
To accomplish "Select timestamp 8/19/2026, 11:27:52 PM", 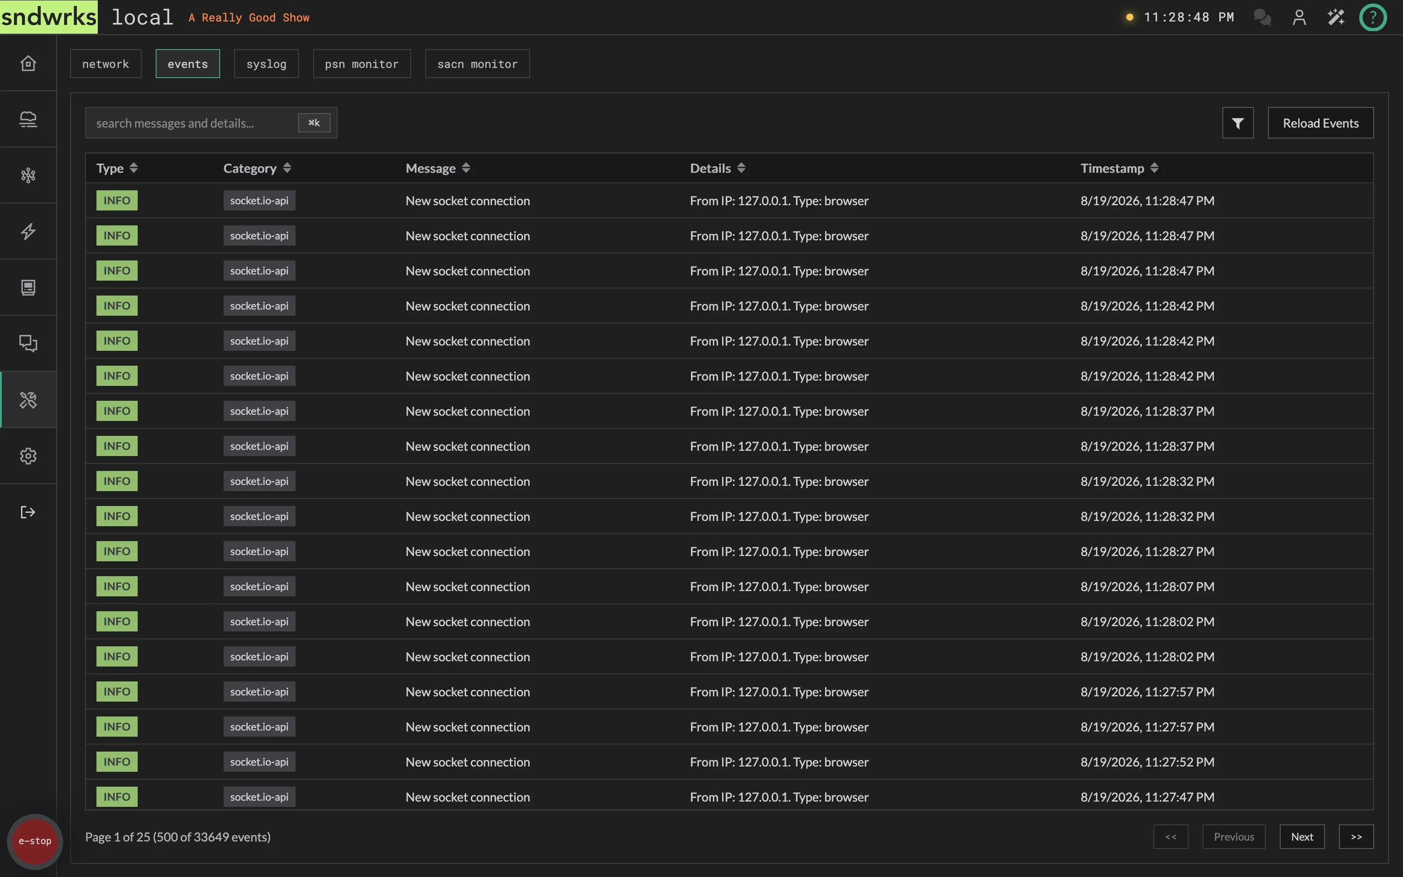I will click(1147, 762).
